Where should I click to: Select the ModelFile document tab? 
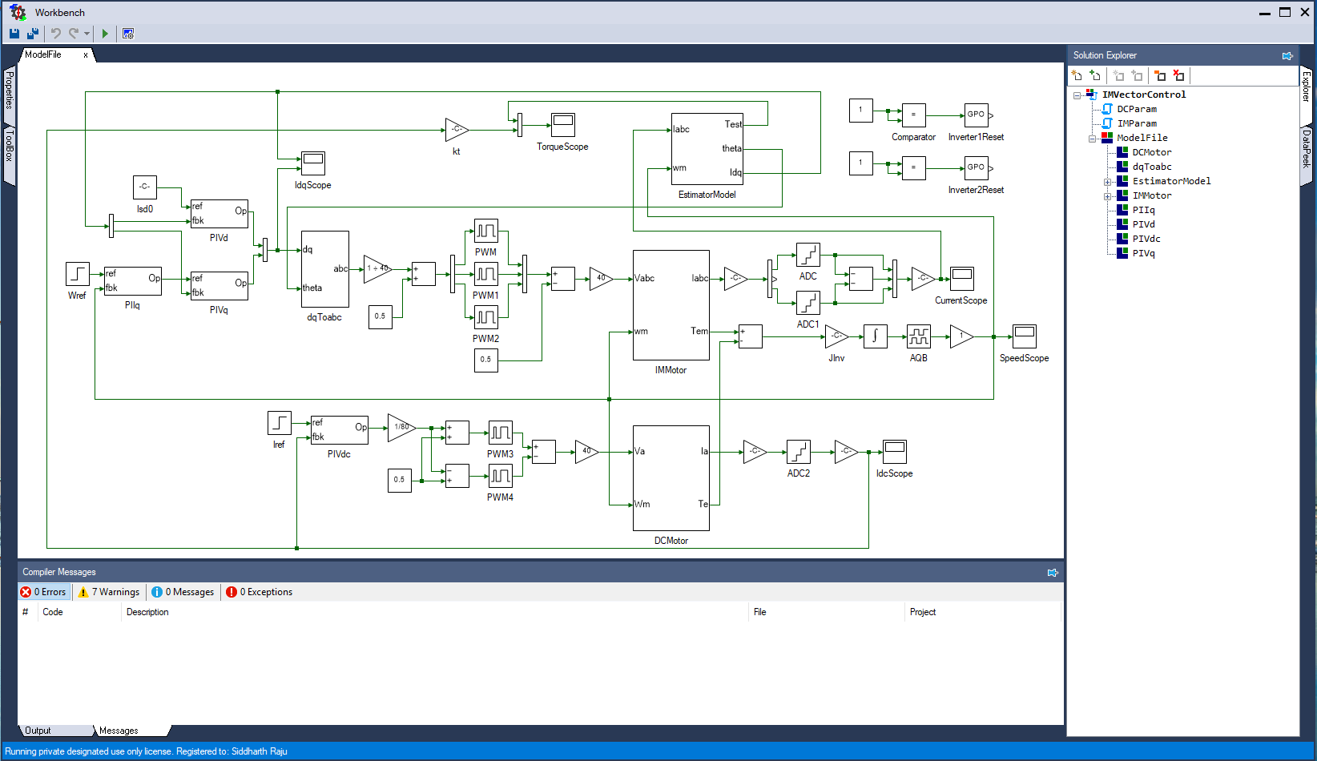43,54
